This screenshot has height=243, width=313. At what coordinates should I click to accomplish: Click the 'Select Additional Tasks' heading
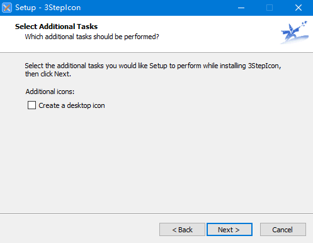click(56, 27)
